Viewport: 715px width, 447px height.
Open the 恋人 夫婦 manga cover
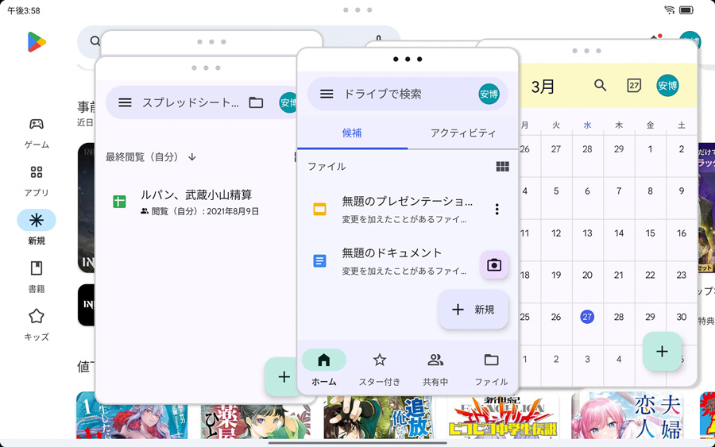(628, 415)
